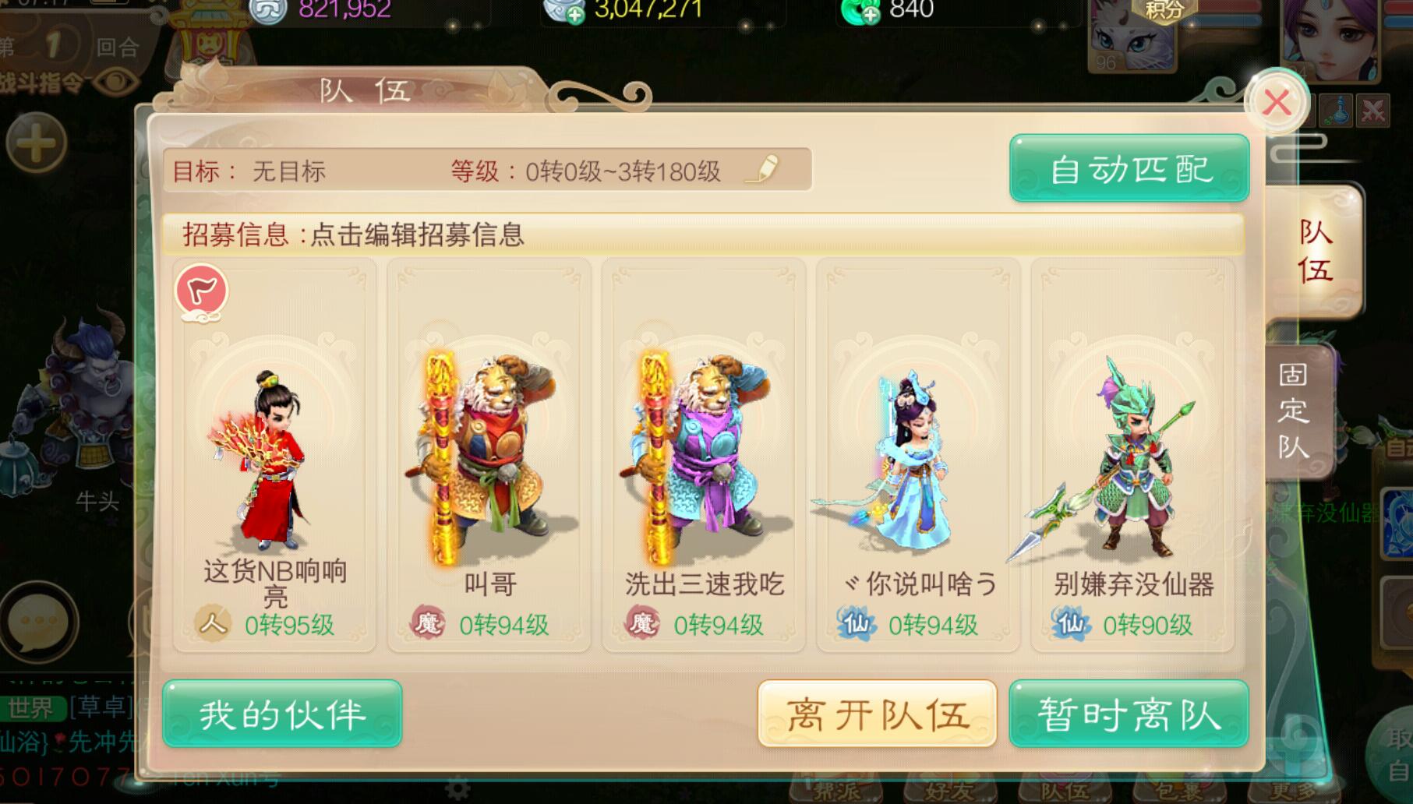Screen dimensions: 1413x804
Task: Click the plus icon next to 840 jade
Action: (871, 15)
